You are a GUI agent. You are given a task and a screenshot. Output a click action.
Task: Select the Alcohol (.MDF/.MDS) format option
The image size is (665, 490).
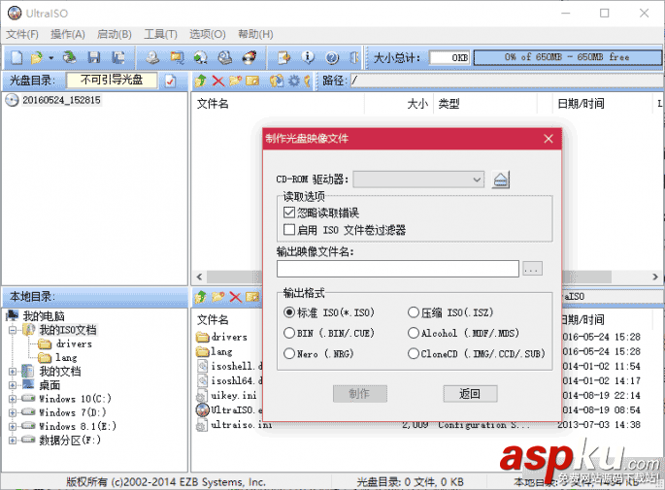(414, 333)
